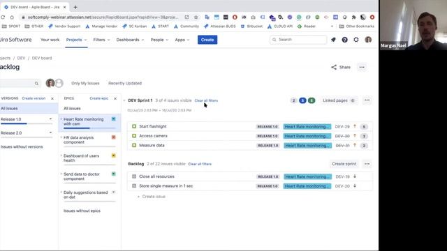Clear all filters in Backlog section
This screenshot has width=447, height=251.
[x=200, y=164]
